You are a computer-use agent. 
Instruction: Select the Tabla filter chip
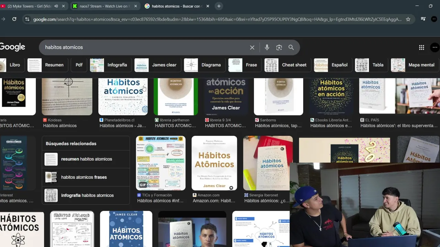(x=371, y=65)
